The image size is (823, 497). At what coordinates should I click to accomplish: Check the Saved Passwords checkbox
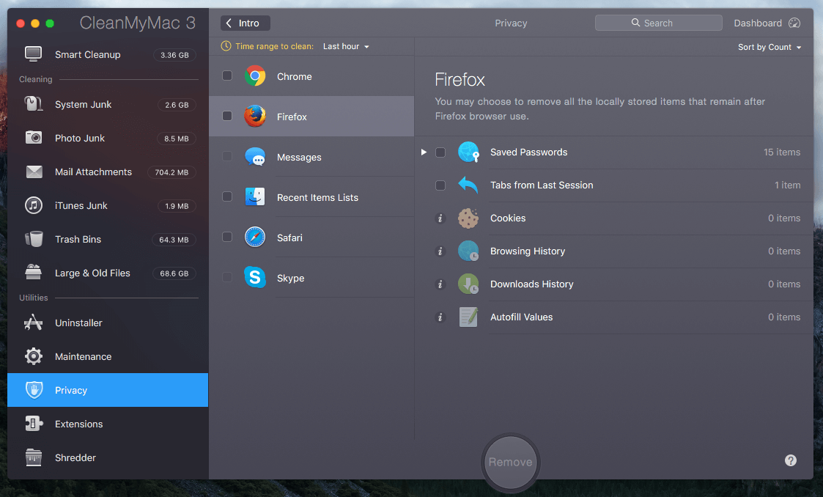440,152
